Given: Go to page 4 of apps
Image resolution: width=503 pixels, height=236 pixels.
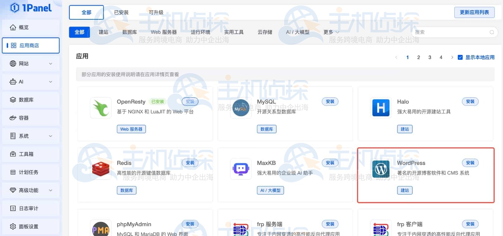Looking at the screenshot, I should coord(441,57).
